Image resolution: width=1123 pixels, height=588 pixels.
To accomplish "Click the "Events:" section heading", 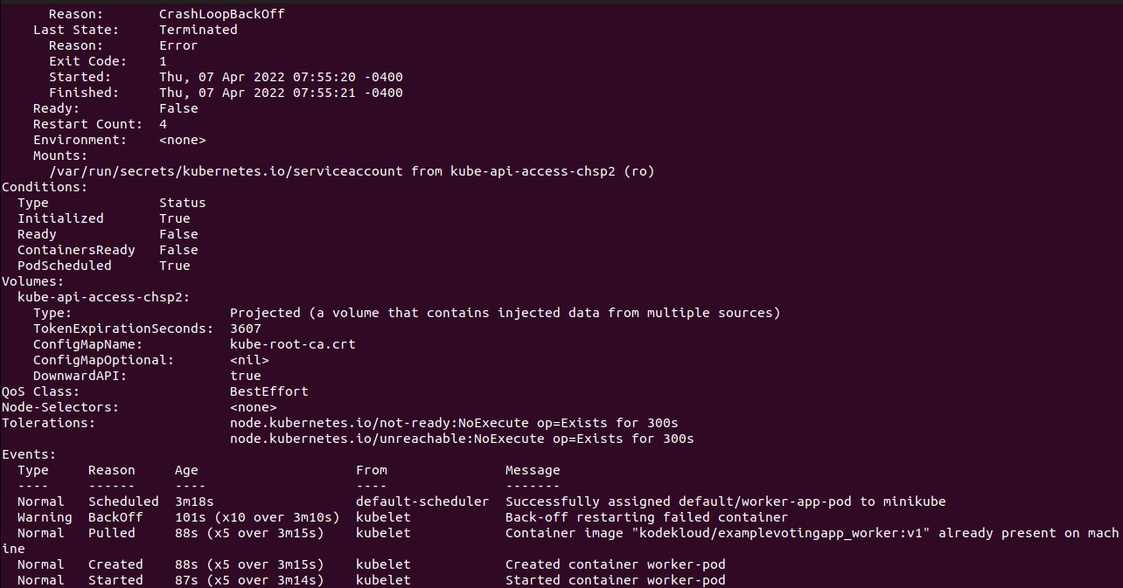I will click(x=29, y=454).
